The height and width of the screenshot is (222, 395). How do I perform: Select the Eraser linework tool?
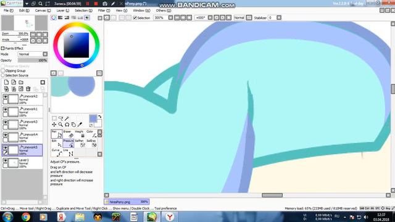coord(68,134)
